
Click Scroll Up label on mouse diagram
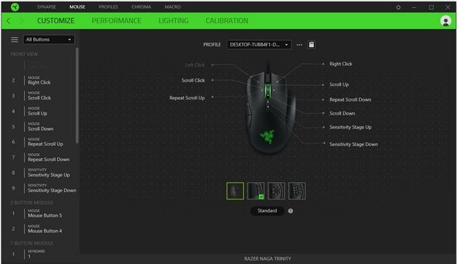339,85
